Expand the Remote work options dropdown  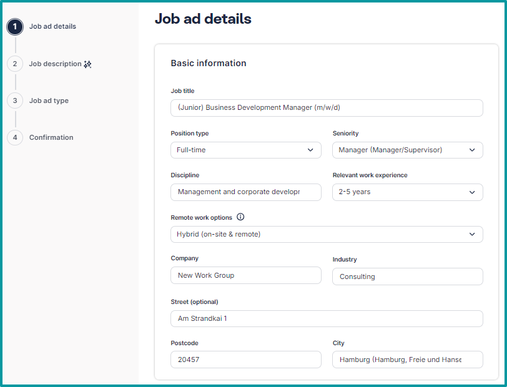327,234
